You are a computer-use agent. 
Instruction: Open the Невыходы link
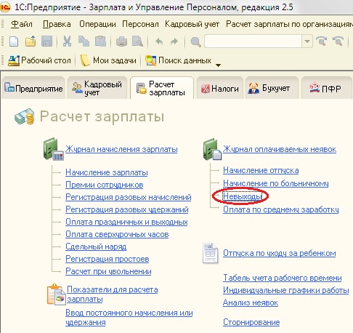point(243,196)
